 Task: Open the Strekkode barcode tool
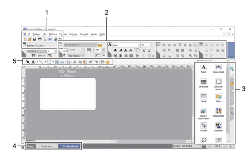[203, 83]
